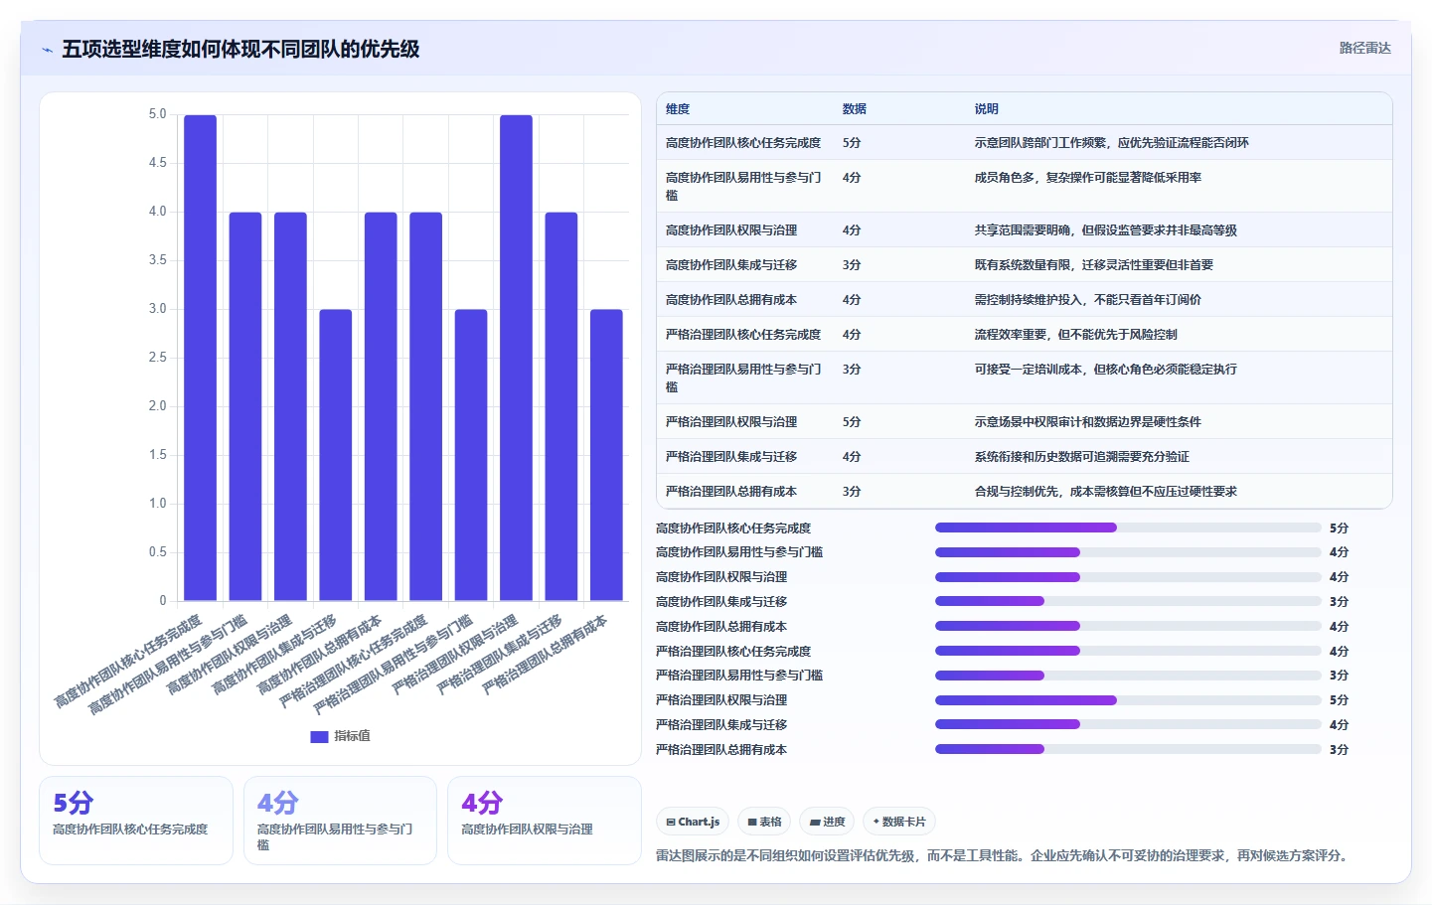Viewport: 1432px width, 905px height.
Task: Click table cell 严格治理团队集成与迁移
Action: coord(731,457)
